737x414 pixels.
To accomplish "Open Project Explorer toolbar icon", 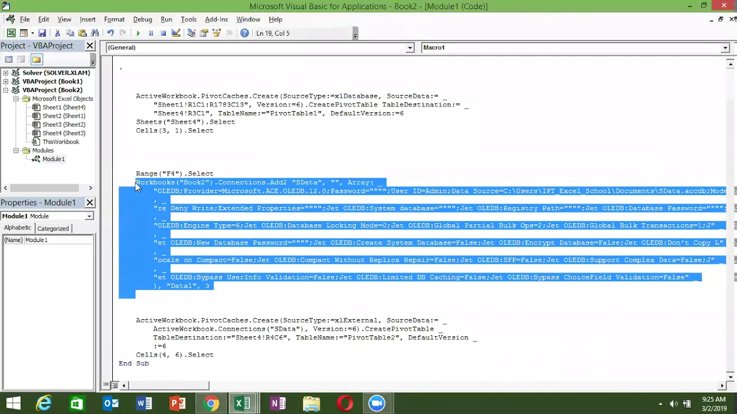I will pyautogui.click(x=192, y=33).
